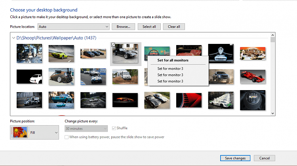
Task: Choose the white car on black wallpaper
Action: click(29, 77)
